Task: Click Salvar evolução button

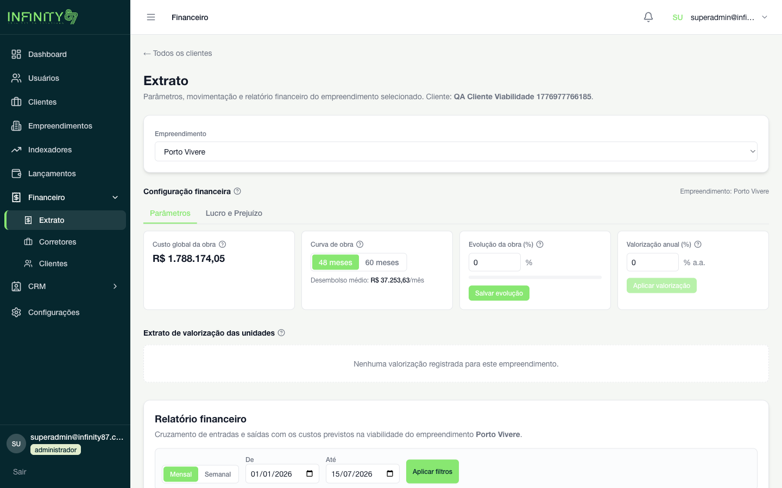Action: click(499, 293)
